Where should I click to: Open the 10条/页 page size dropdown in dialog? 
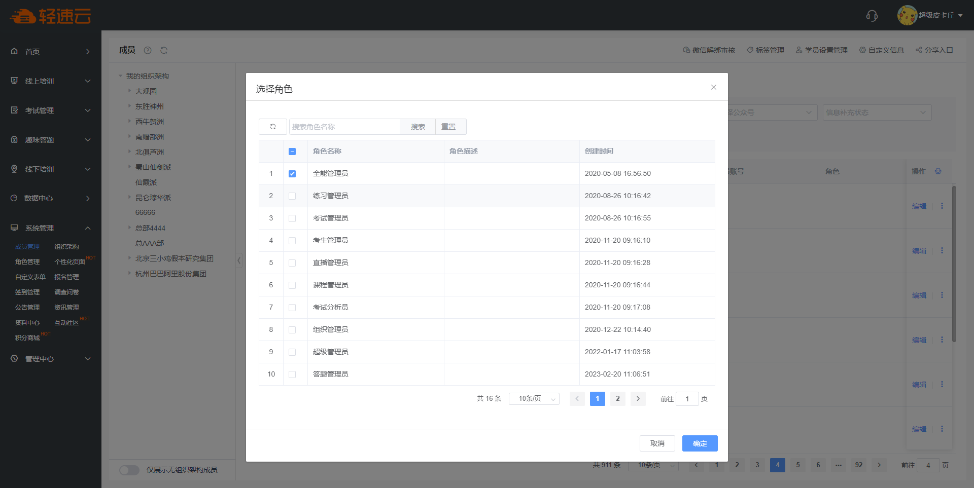[x=534, y=399]
